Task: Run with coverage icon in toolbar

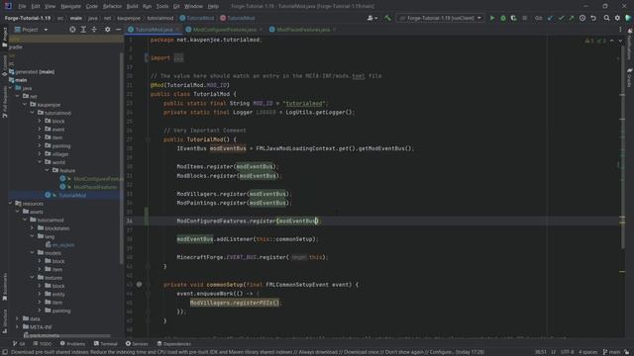Action: pos(513,18)
